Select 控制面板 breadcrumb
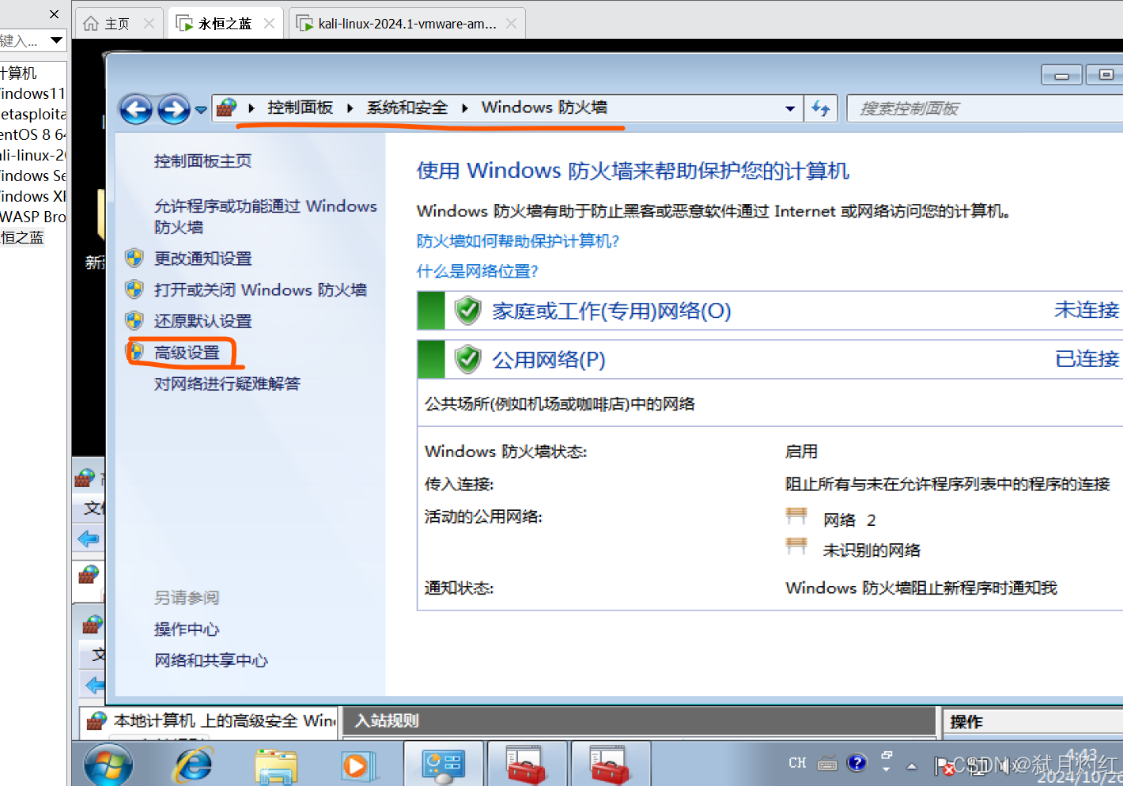Screen dimensions: 1123x786 [300, 108]
